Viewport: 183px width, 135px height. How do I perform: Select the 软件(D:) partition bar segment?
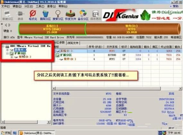click(132, 29)
